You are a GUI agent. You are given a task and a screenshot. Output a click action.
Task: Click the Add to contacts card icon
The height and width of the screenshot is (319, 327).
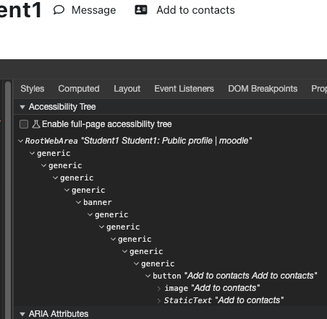tap(141, 10)
